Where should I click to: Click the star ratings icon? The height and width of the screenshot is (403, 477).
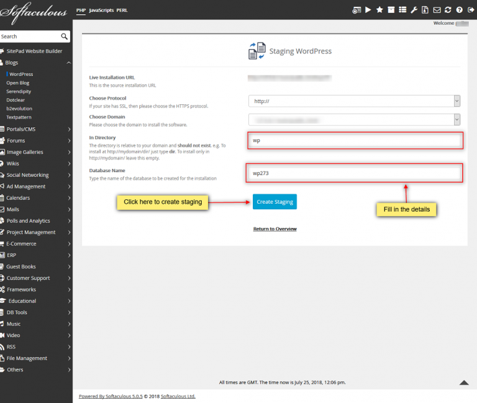pos(379,10)
